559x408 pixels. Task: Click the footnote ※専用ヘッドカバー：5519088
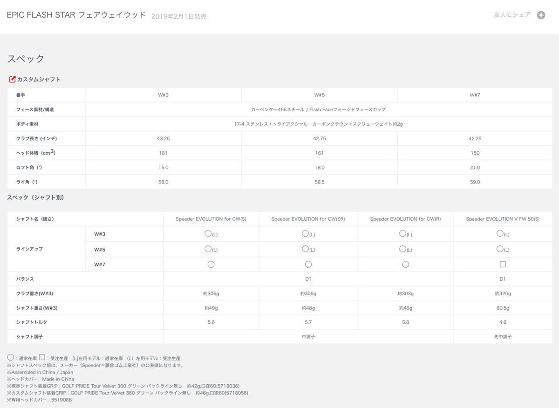pyautogui.click(x=39, y=400)
